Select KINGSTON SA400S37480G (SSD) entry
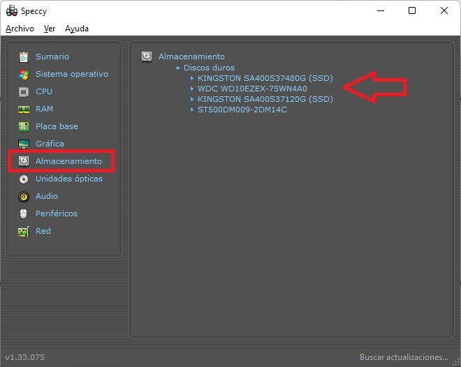 (x=265, y=78)
